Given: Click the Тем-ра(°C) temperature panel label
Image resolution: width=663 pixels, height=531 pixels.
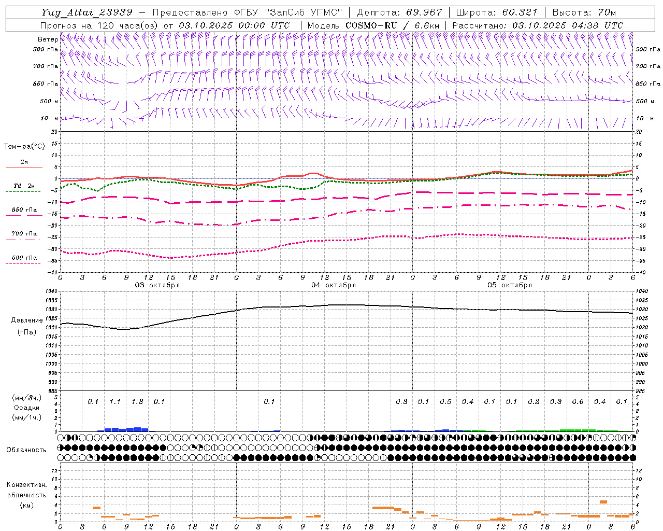Looking at the screenshot, I should (x=24, y=147).
